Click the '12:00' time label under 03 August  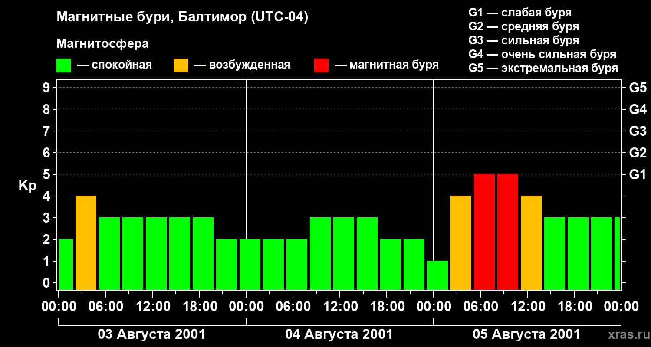click(153, 307)
